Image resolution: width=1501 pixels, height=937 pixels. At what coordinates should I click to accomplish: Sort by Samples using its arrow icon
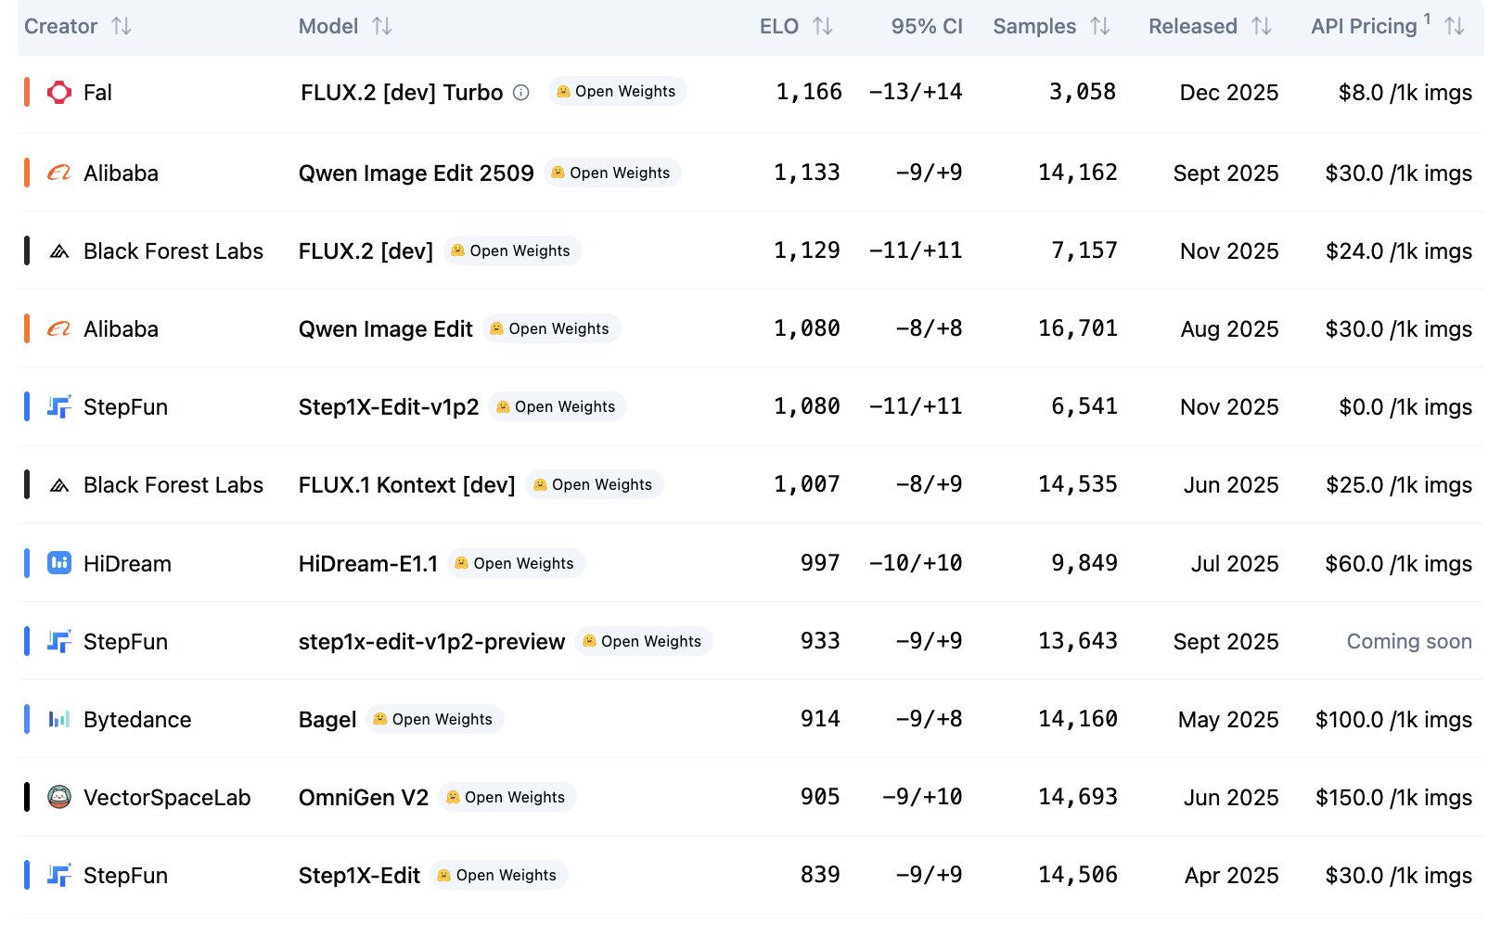pos(1100,26)
